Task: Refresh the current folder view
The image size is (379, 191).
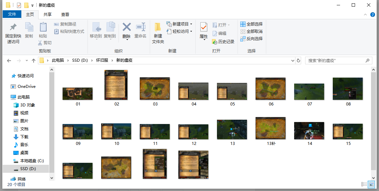Action: pos(298,60)
